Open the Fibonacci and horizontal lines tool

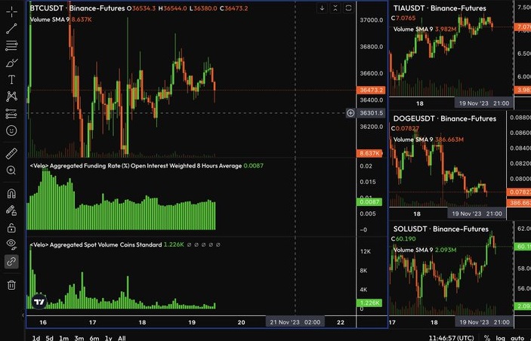pos(11,46)
